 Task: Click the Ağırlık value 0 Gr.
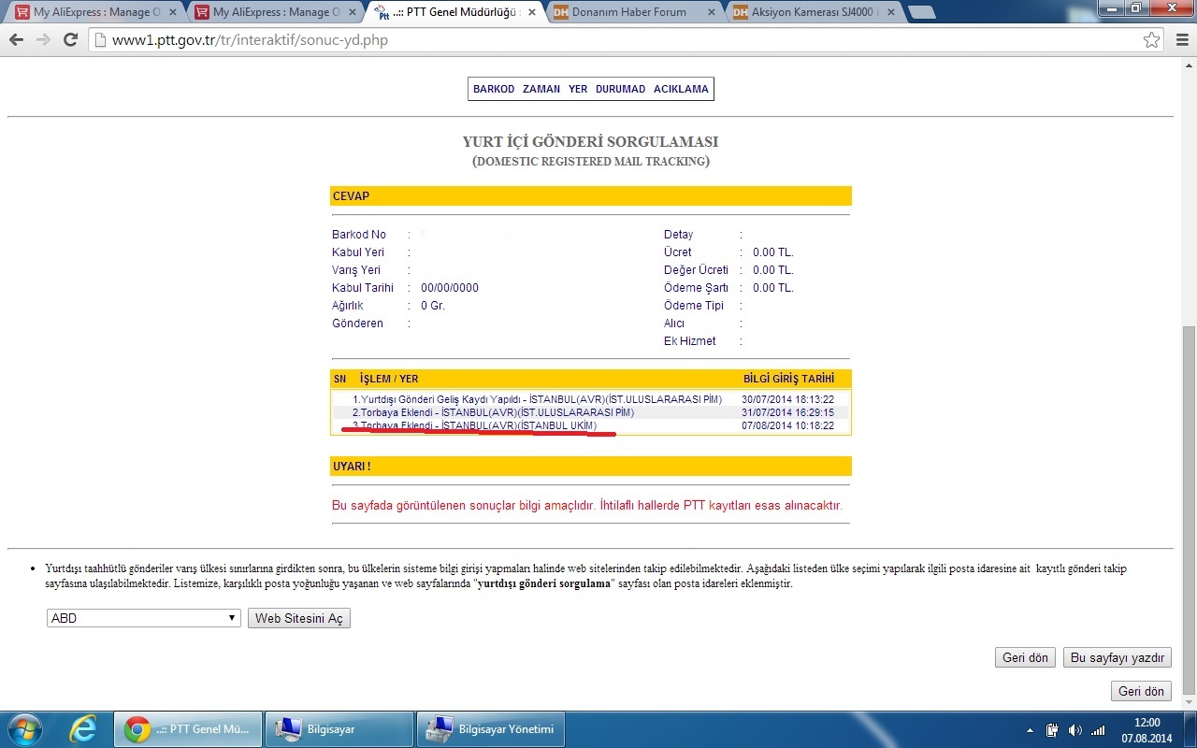(431, 306)
